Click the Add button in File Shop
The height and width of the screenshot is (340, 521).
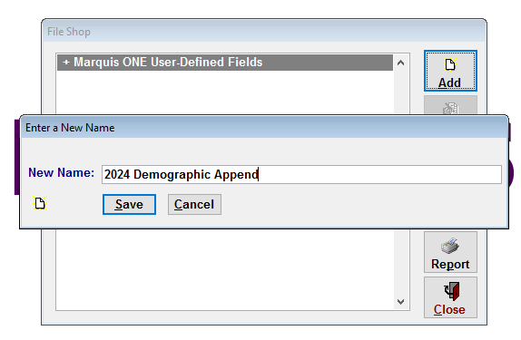[x=450, y=71]
